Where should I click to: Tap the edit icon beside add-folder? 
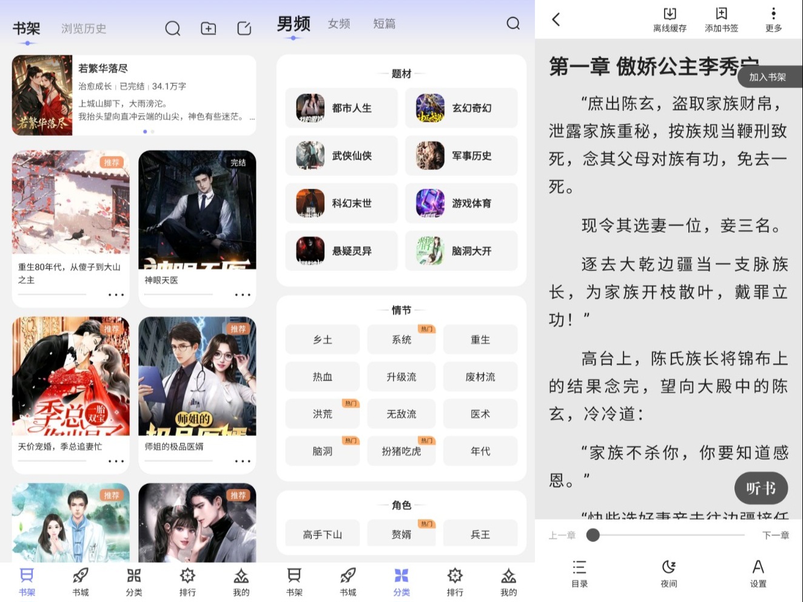(244, 28)
